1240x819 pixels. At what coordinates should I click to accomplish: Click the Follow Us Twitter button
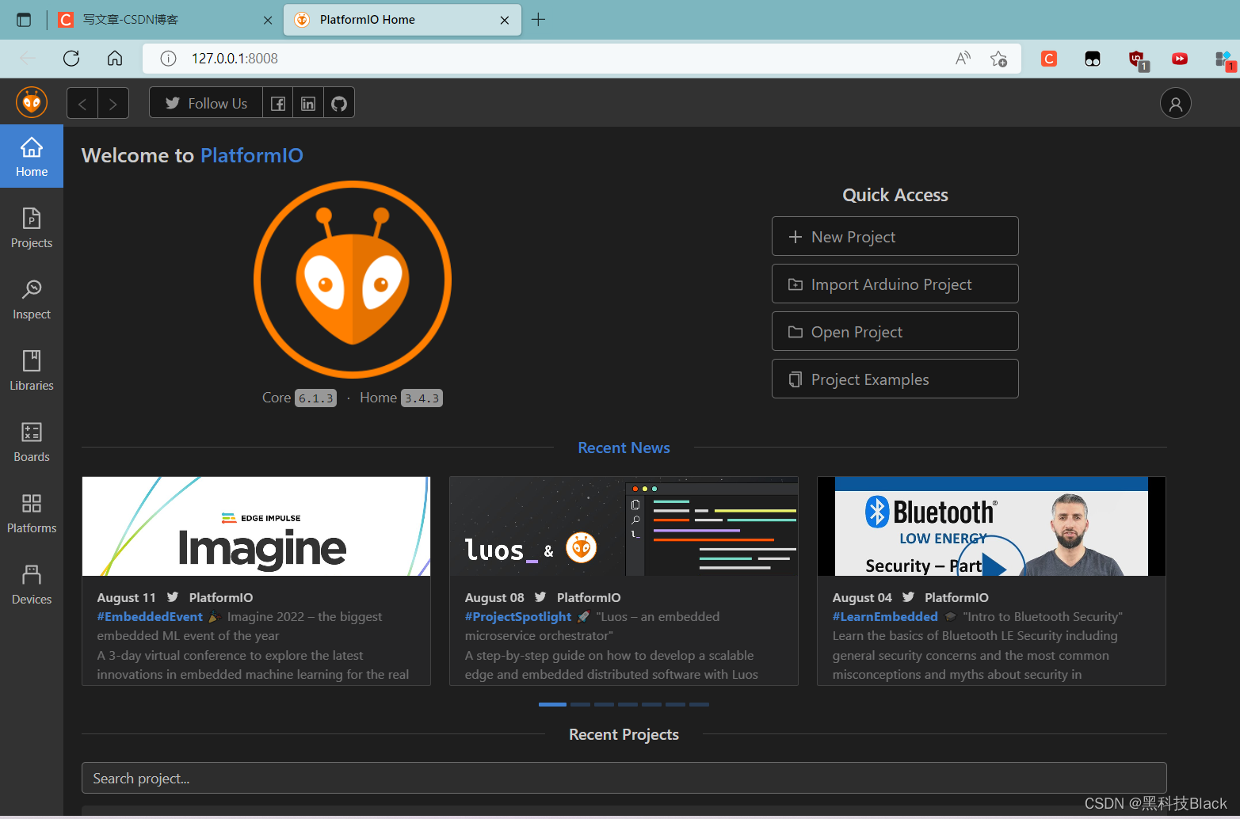point(206,103)
